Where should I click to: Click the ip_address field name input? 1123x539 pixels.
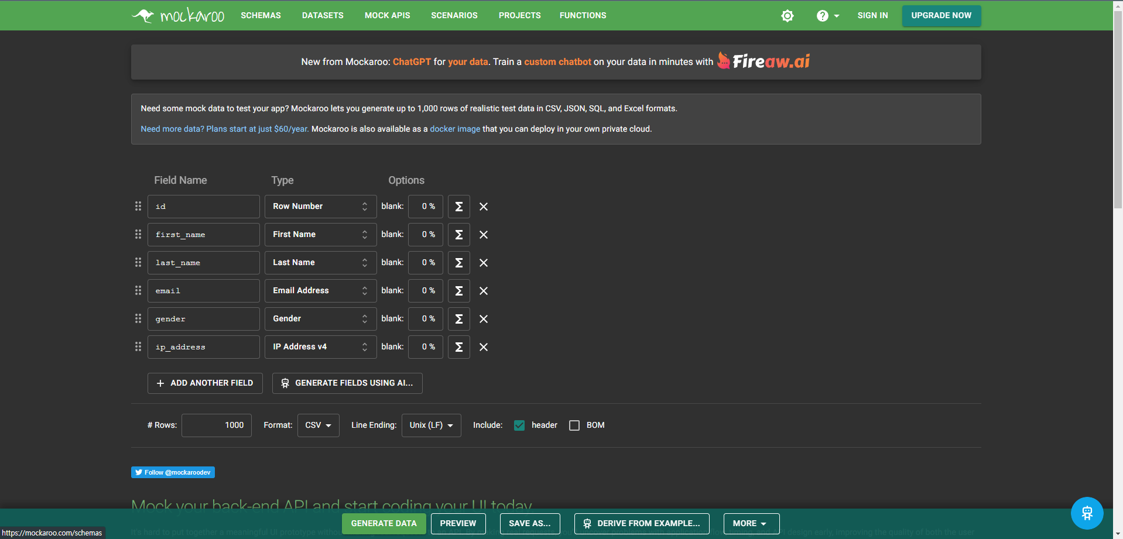point(204,347)
